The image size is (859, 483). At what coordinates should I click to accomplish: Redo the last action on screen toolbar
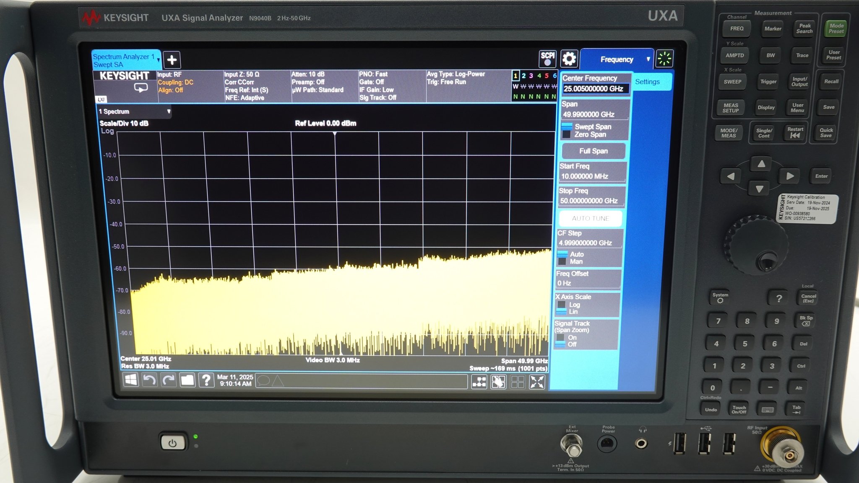168,380
